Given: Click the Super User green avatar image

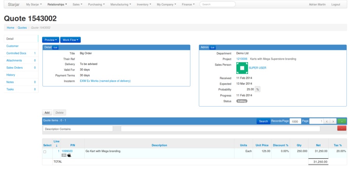Looking at the screenshot, I should coord(242,68).
